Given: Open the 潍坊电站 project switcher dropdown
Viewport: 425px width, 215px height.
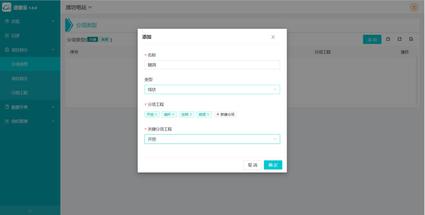Looking at the screenshot, I should (79, 7).
